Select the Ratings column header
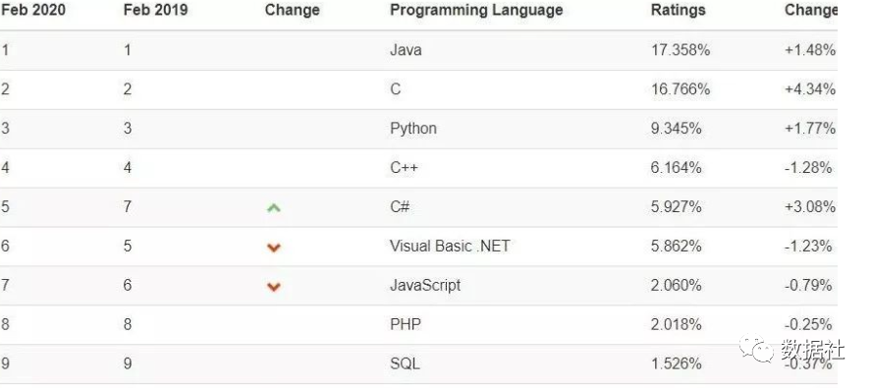The image size is (873, 388). coord(678,10)
